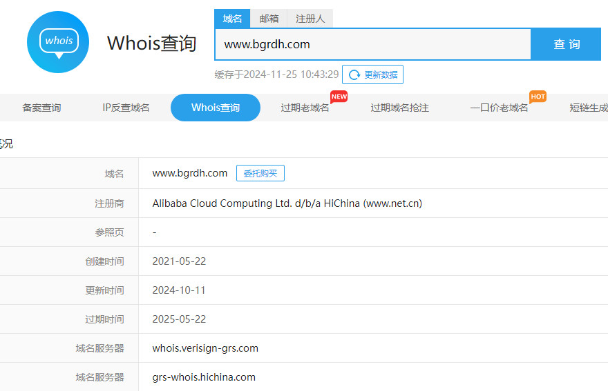Click the 更新时间 row label
Image resolution: width=608 pixels, height=391 pixels.
105,290
